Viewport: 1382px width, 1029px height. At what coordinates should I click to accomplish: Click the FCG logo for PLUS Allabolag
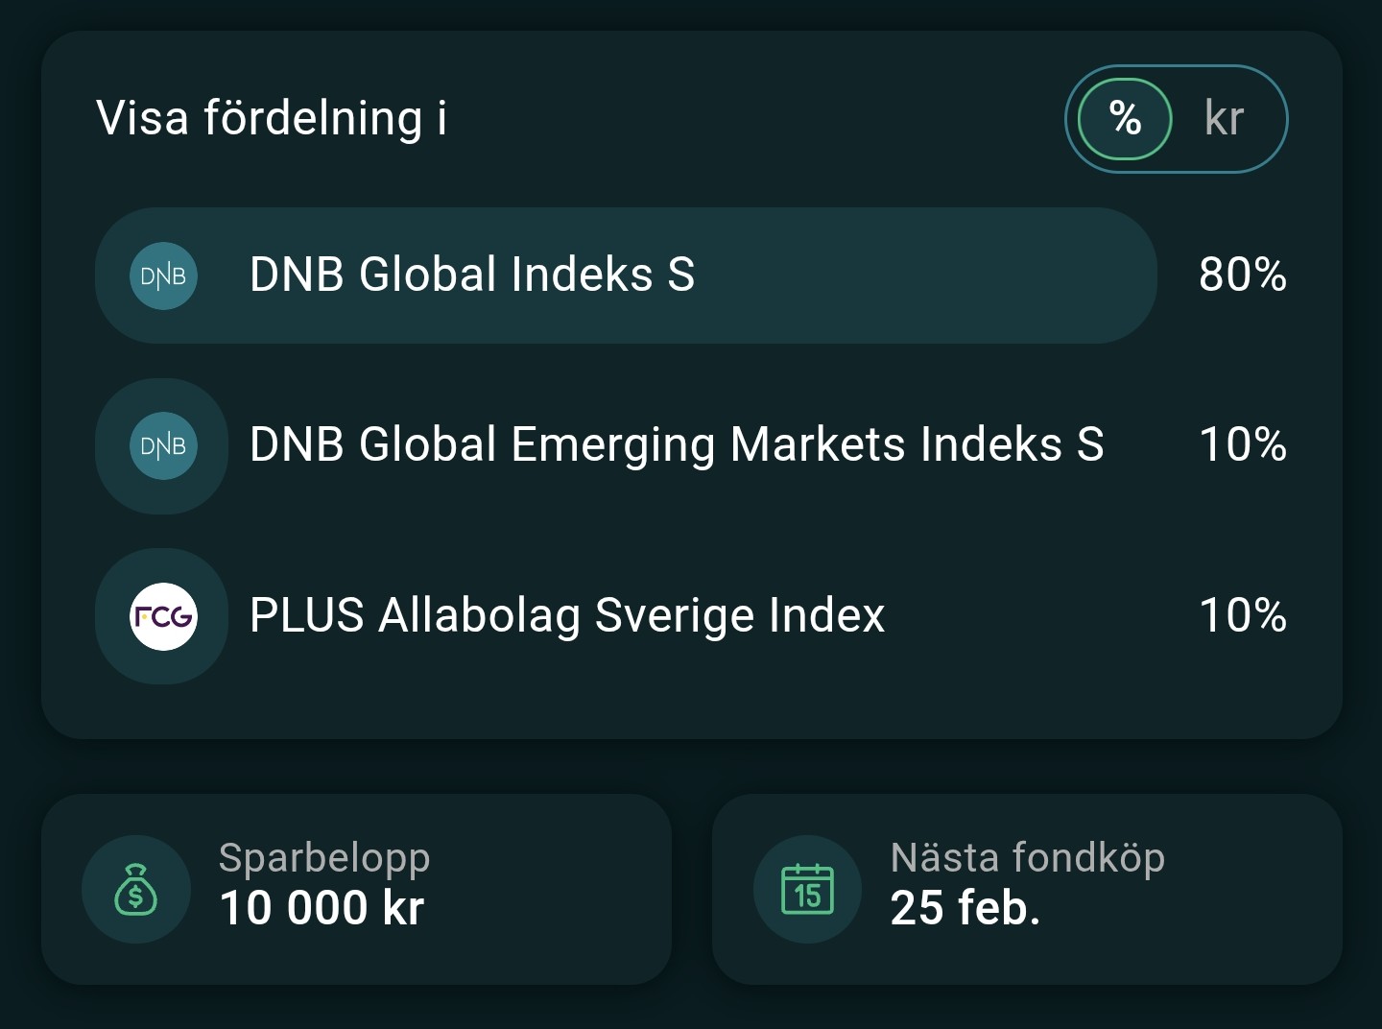[163, 616]
